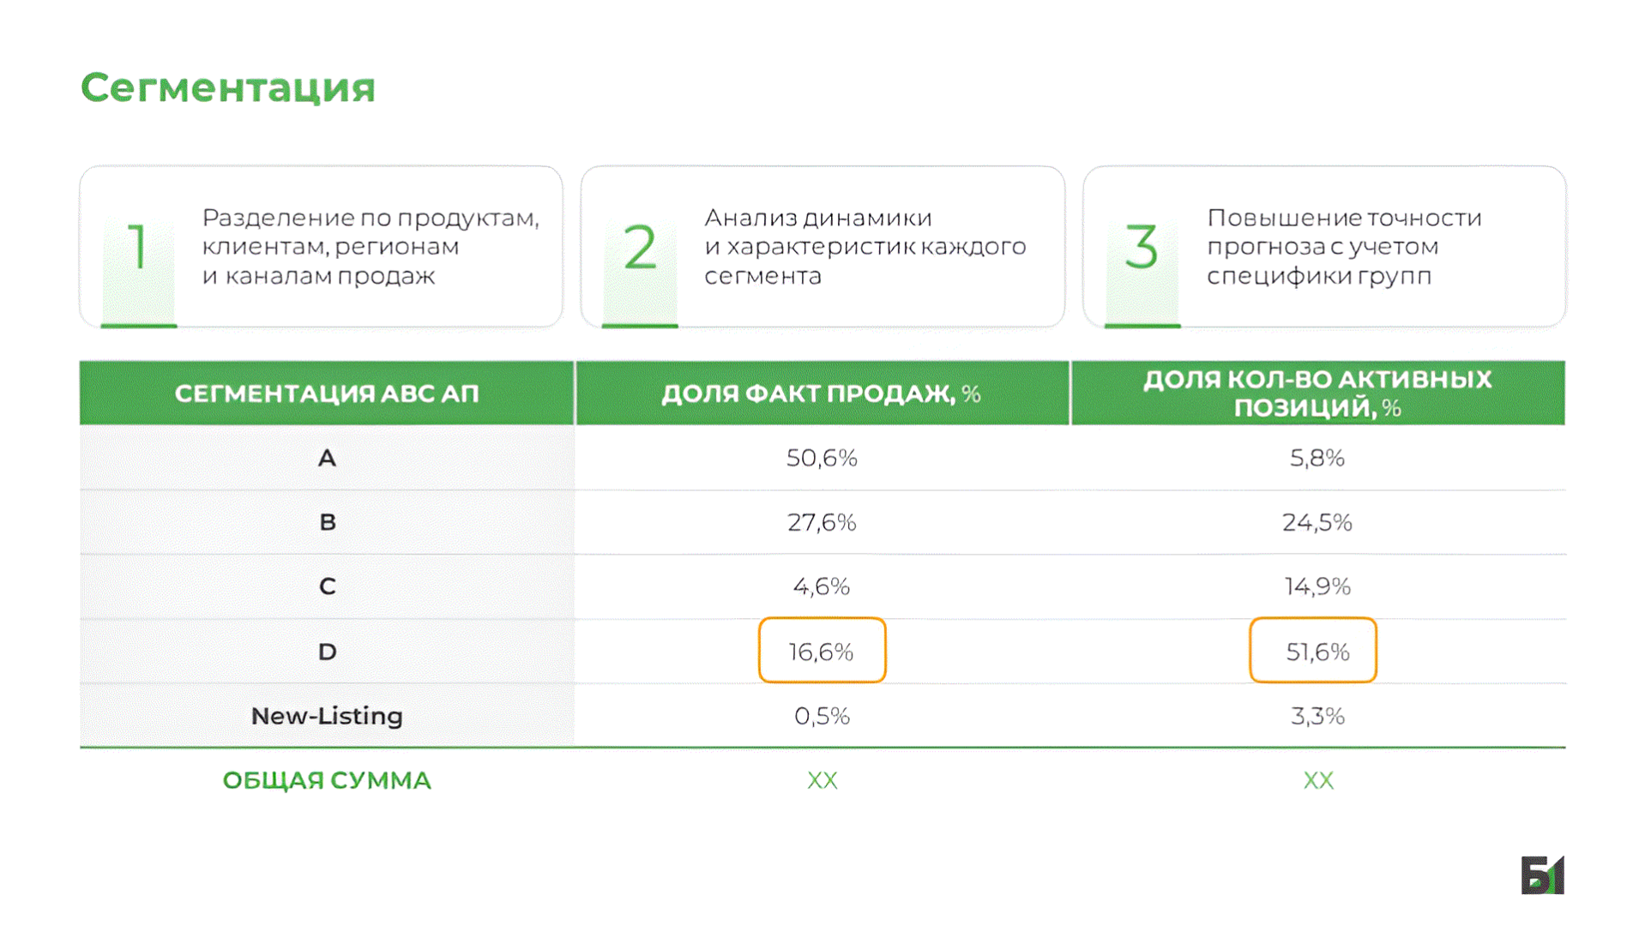Click the green number 1 badge

pyautogui.click(x=137, y=248)
